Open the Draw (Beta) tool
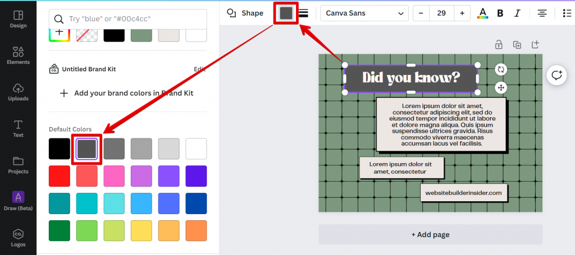This screenshot has width=575, height=255. coord(18,201)
